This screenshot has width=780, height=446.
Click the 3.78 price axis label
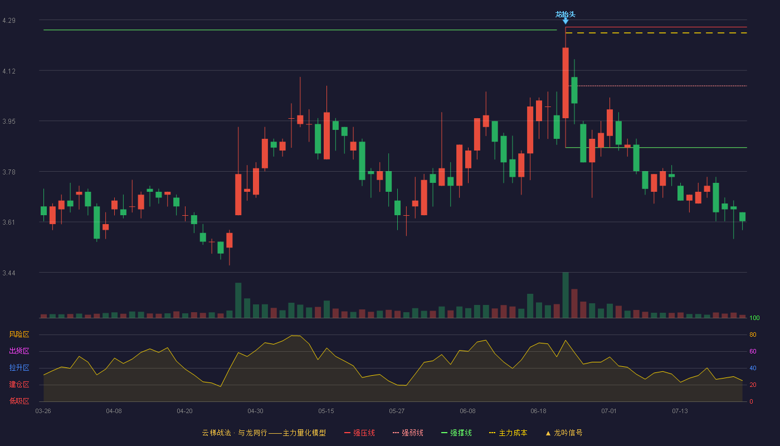pyautogui.click(x=9, y=172)
